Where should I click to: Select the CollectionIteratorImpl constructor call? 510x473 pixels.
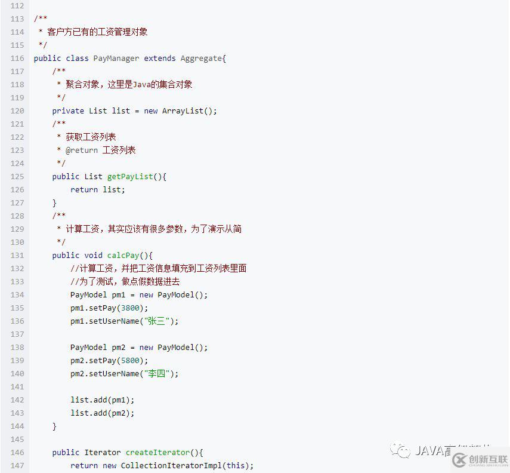click(x=172, y=465)
